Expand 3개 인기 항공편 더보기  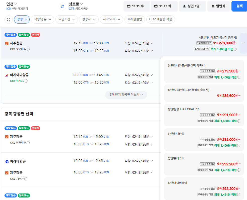point(126,95)
